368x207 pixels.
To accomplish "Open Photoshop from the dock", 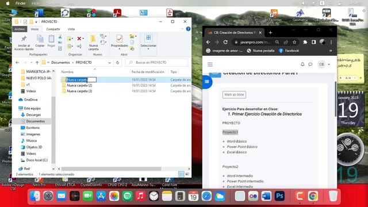I will (279, 196).
